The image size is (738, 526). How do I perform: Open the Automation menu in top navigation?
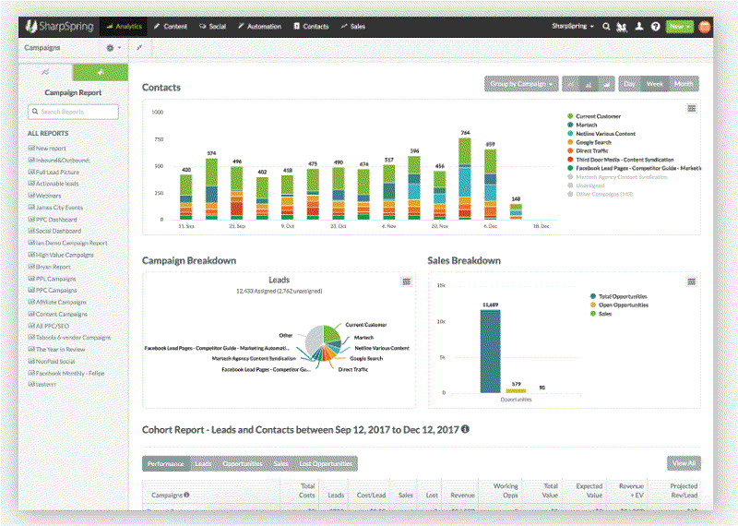pos(258,27)
